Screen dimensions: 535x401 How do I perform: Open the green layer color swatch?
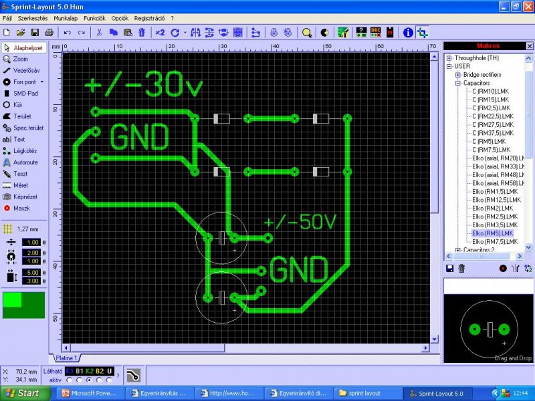tap(23, 305)
